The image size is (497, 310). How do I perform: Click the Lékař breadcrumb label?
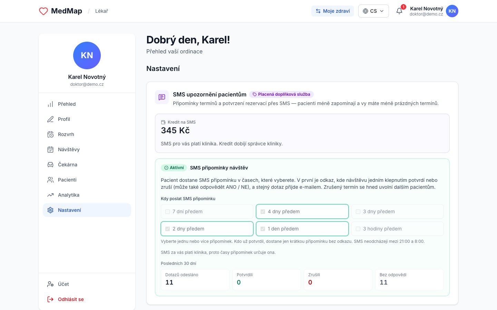click(101, 11)
